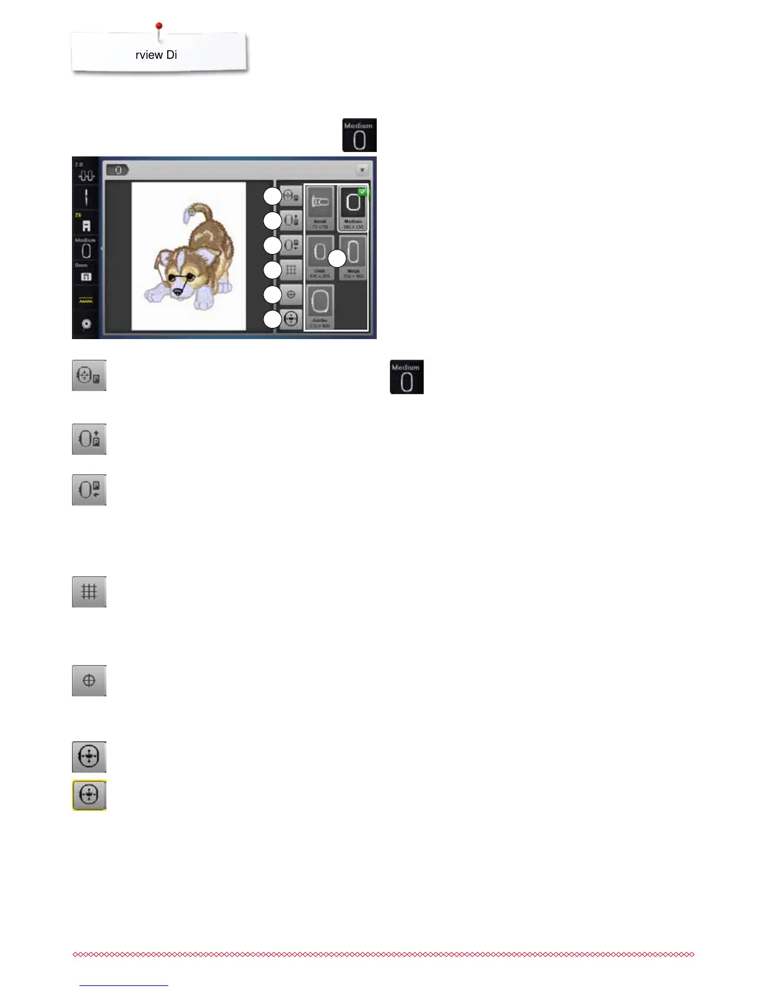Click the puppy embroidery design preview
766x991 pixels.
[x=188, y=256]
